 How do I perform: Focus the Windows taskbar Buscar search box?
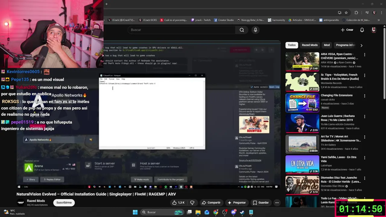(x=163, y=212)
